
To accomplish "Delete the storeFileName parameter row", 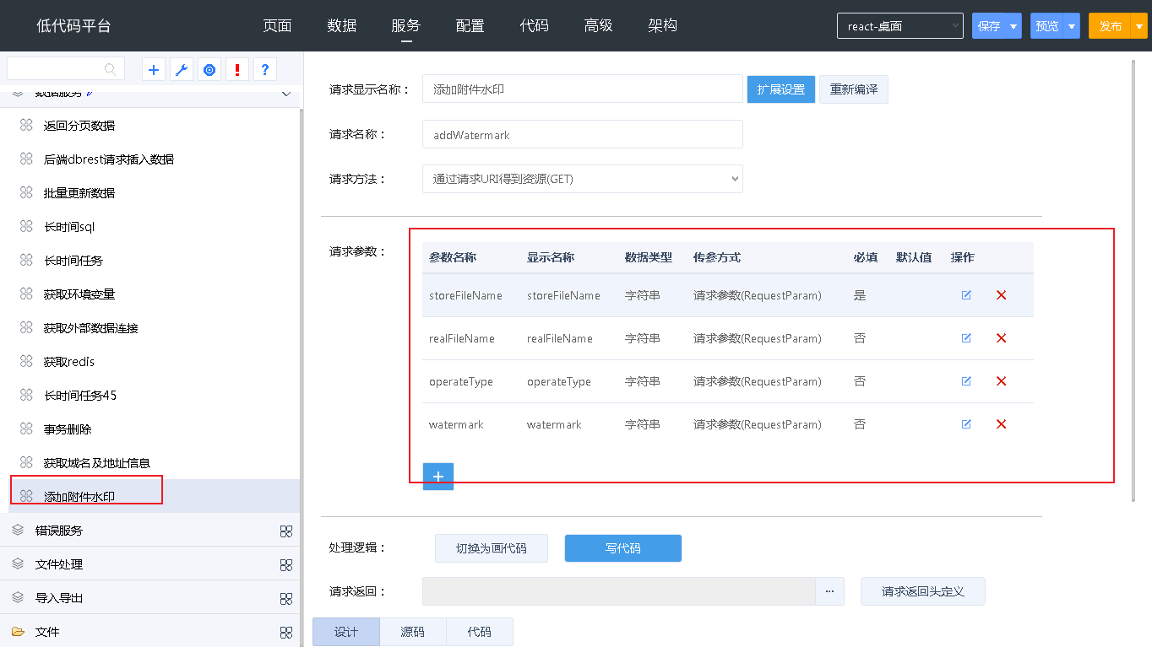I will 1002,295.
